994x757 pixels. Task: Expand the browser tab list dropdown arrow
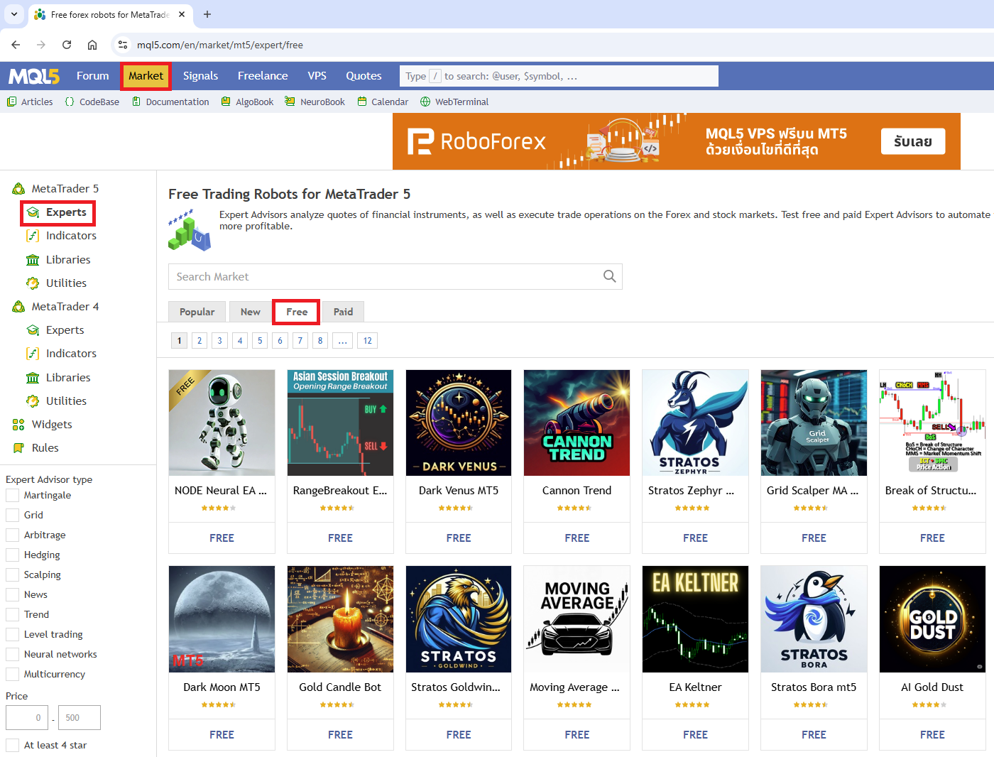14,14
